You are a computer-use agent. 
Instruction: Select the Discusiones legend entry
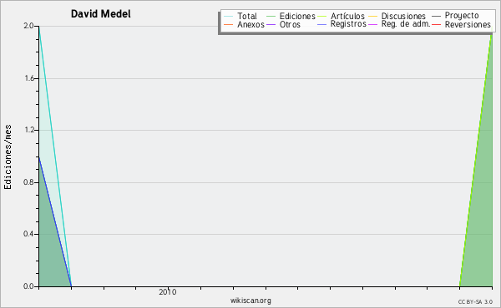pos(403,16)
